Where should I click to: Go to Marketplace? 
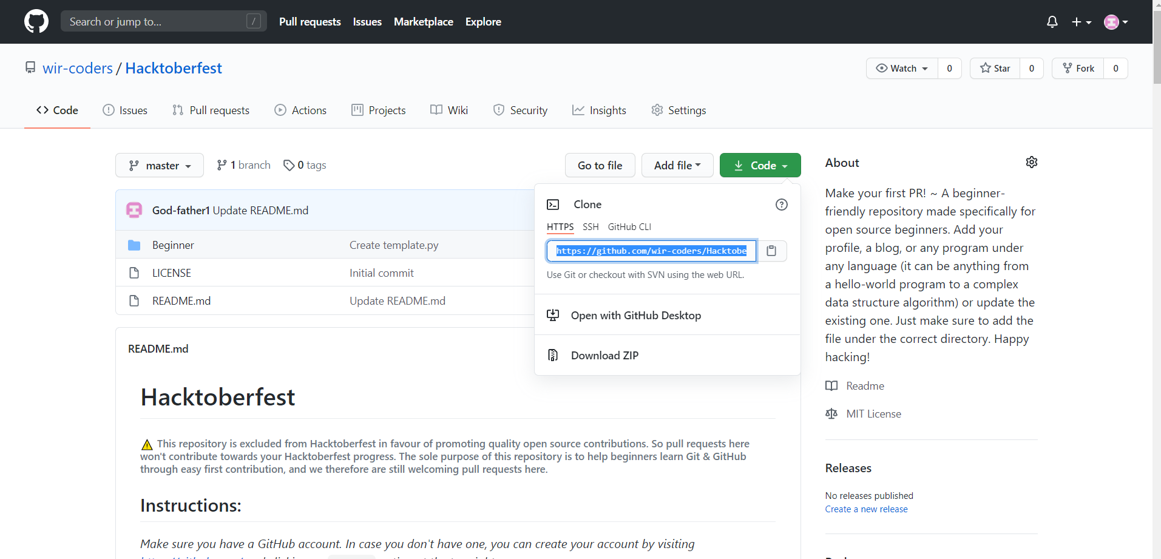pyautogui.click(x=424, y=21)
